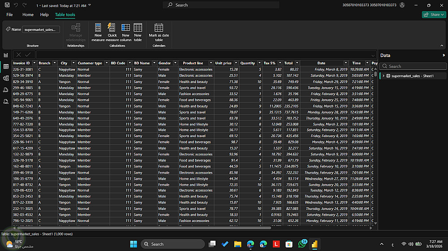The height and width of the screenshot is (251, 448).
Task: Open the Home ribbon tab
Action: point(28,15)
